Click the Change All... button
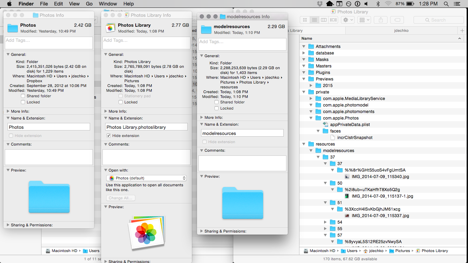Viewport: 468px width, 263px height. [x=121, y=198]
